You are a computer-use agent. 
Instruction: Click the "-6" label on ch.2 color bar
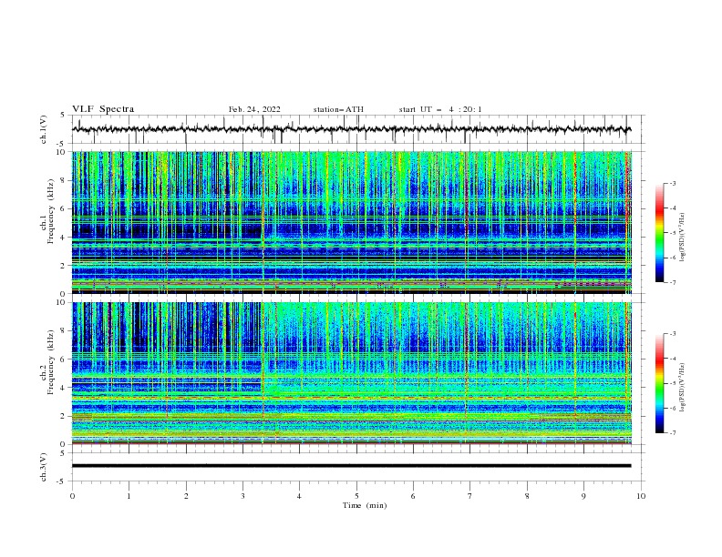(x=673, y=408)
